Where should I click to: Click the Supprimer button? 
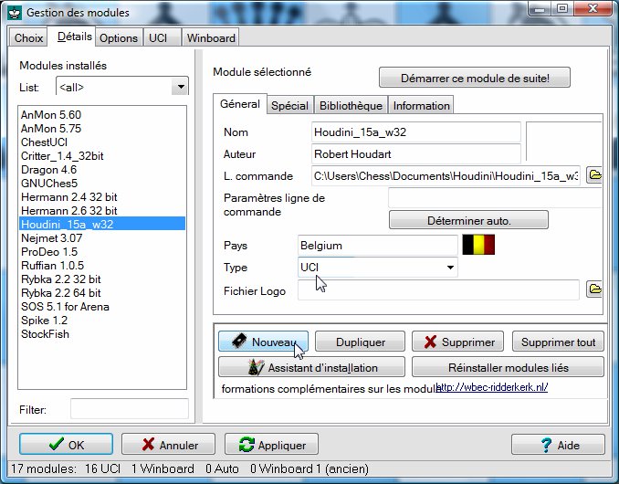click(458, 342)
